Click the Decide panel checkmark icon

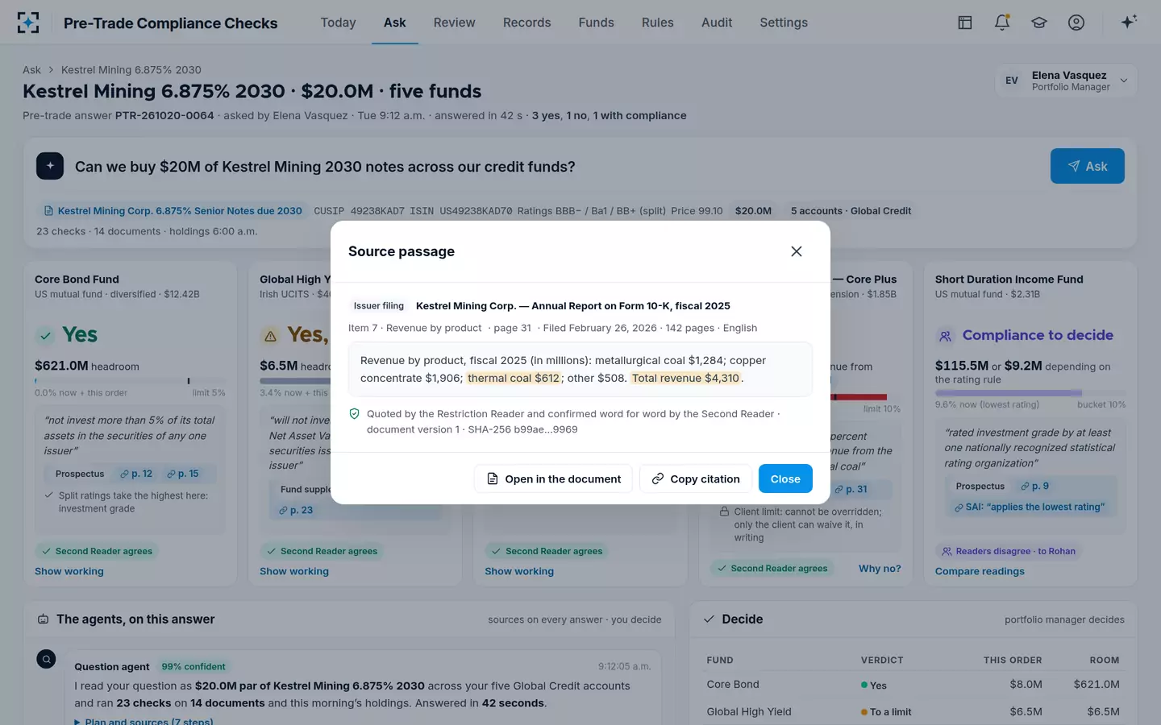tap(709, 619)
